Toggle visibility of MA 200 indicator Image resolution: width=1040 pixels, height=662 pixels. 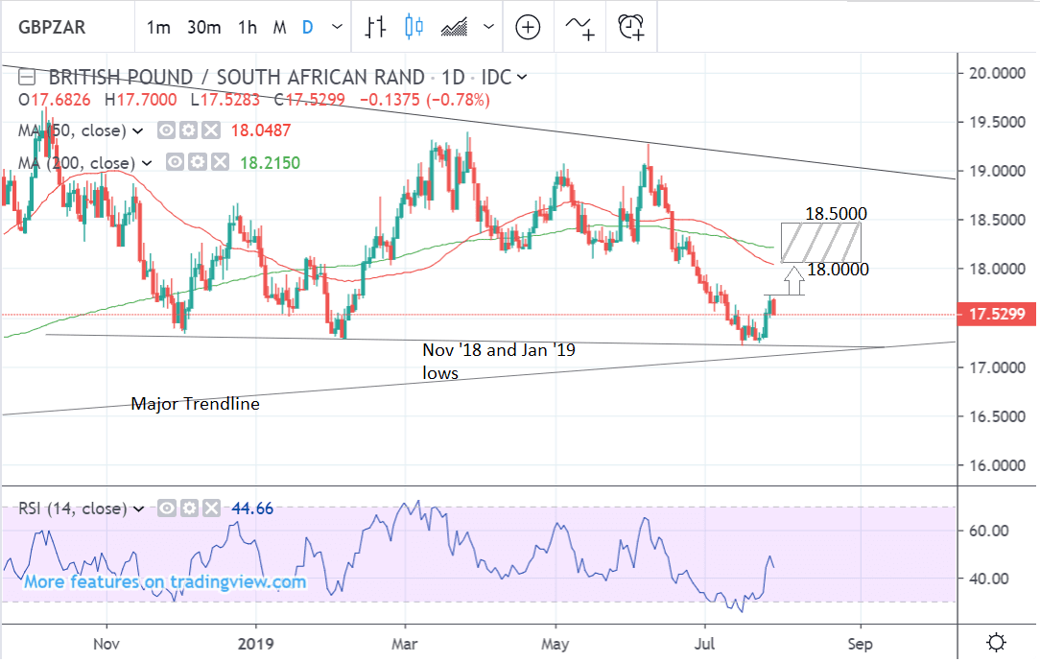point(174,163)
